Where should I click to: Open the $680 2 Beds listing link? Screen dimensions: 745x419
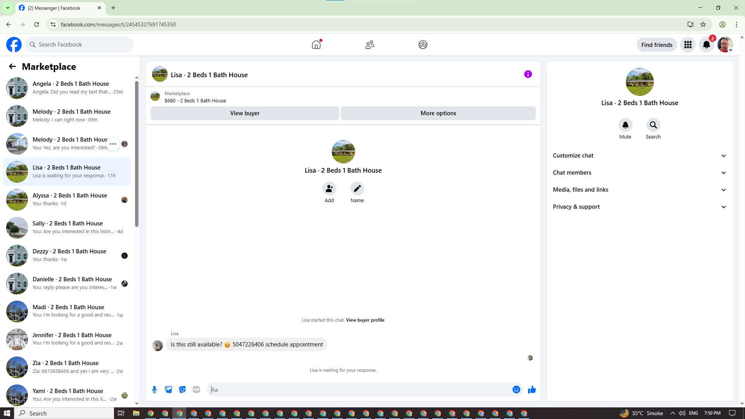[195, 100]
